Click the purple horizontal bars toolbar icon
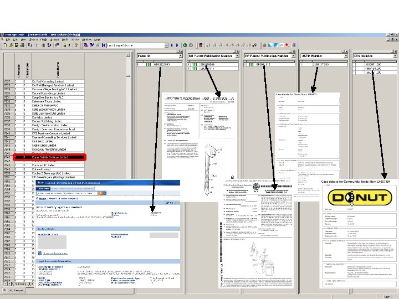This screenshot has width=399, height=299. point(293,45)
